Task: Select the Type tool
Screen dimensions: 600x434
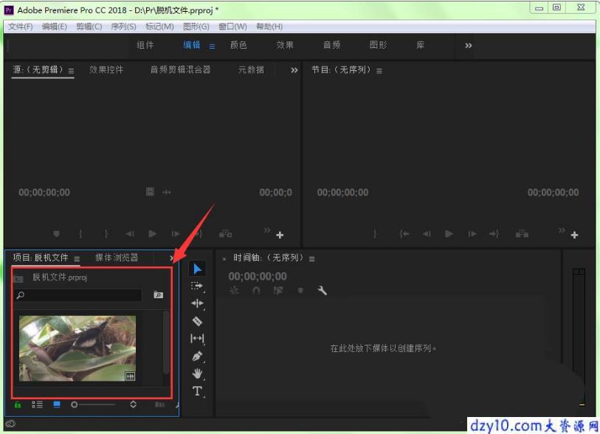Action: (197, 390)
